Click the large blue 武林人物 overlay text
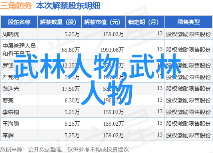Viewport: 213px width, 153px height. pos(97,80)
